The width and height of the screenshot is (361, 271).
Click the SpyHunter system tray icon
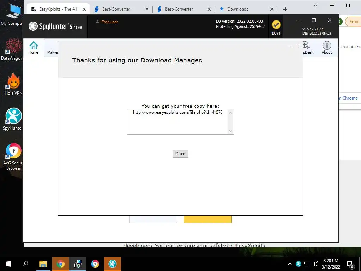[299, 264]
